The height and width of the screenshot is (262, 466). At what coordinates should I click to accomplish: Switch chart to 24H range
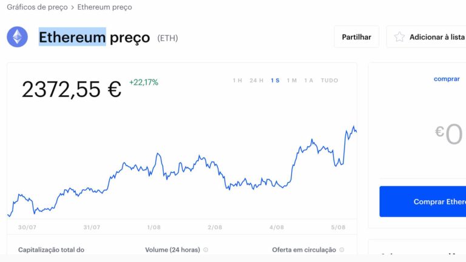point(256,80)
